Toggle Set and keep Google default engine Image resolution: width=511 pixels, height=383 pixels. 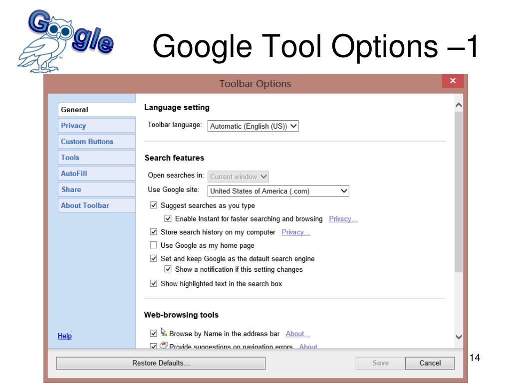154,258
